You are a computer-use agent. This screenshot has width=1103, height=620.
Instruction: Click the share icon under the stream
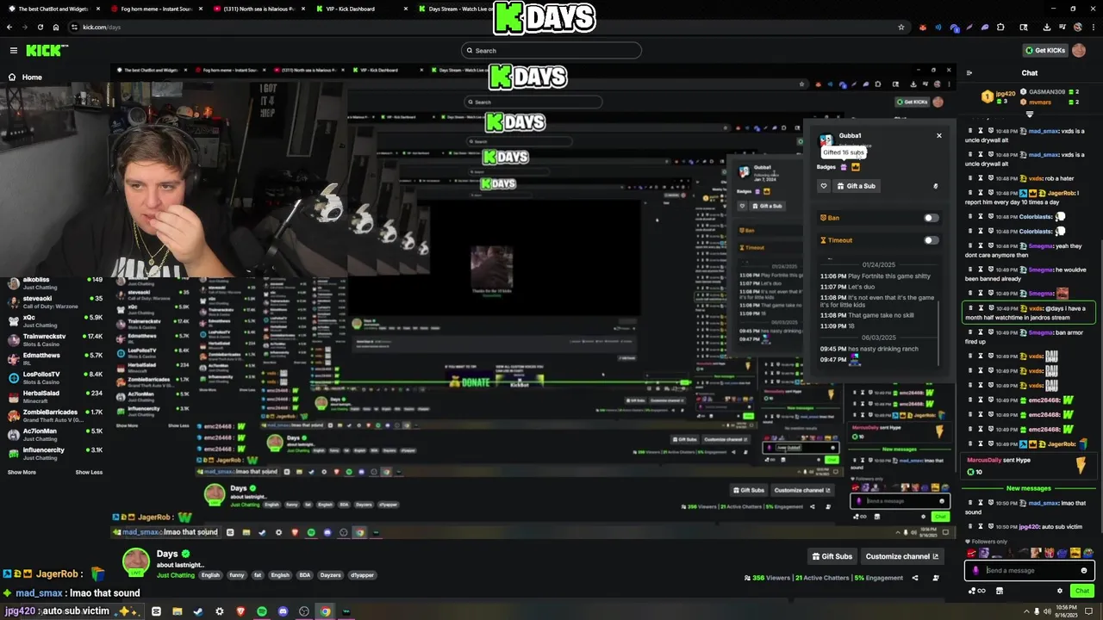tap(915, 578)
